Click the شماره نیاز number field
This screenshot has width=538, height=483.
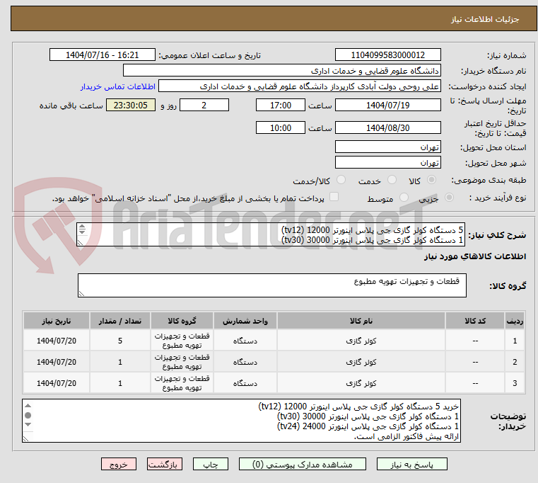point(387,55)
